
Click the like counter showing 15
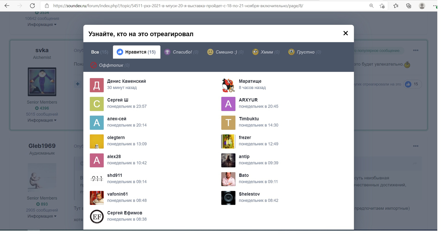point(412,84)
